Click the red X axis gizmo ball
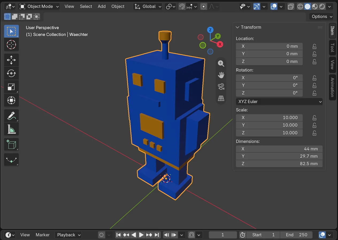 click(x=220, y=44)
